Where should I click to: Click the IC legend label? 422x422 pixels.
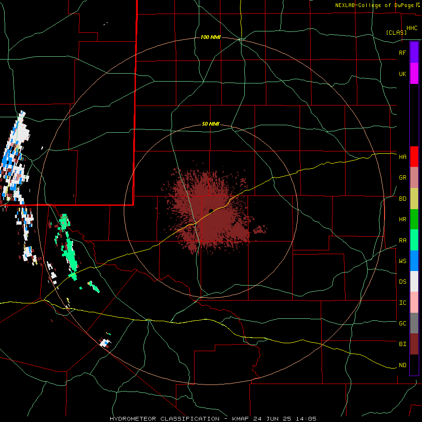click(x=402, y=303)
